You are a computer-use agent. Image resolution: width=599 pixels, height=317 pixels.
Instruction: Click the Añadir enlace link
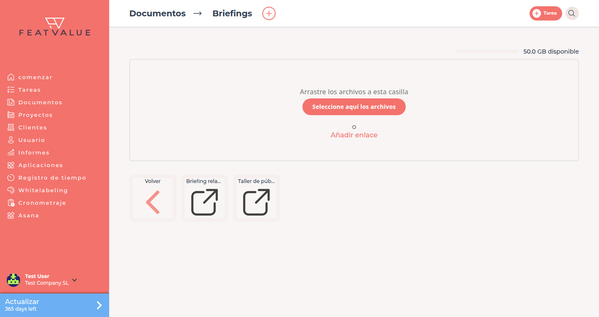pyautogui.click(x=354, y=135)
